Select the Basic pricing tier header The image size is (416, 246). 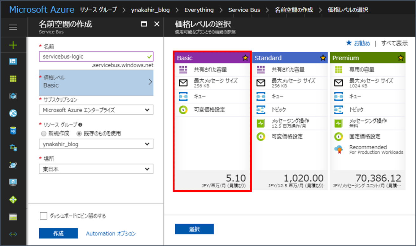[212, 58]
